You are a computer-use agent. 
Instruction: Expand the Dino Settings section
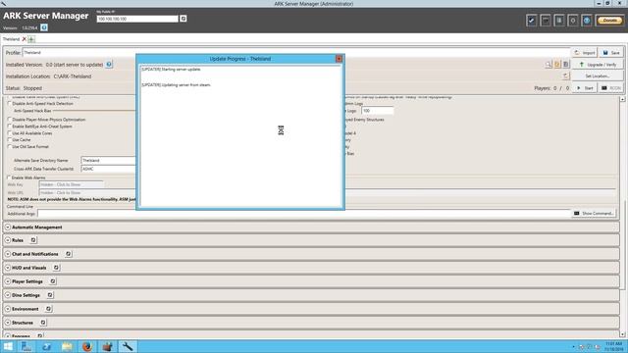8,295
